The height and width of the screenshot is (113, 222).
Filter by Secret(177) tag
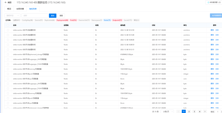[x=128, y=20]
